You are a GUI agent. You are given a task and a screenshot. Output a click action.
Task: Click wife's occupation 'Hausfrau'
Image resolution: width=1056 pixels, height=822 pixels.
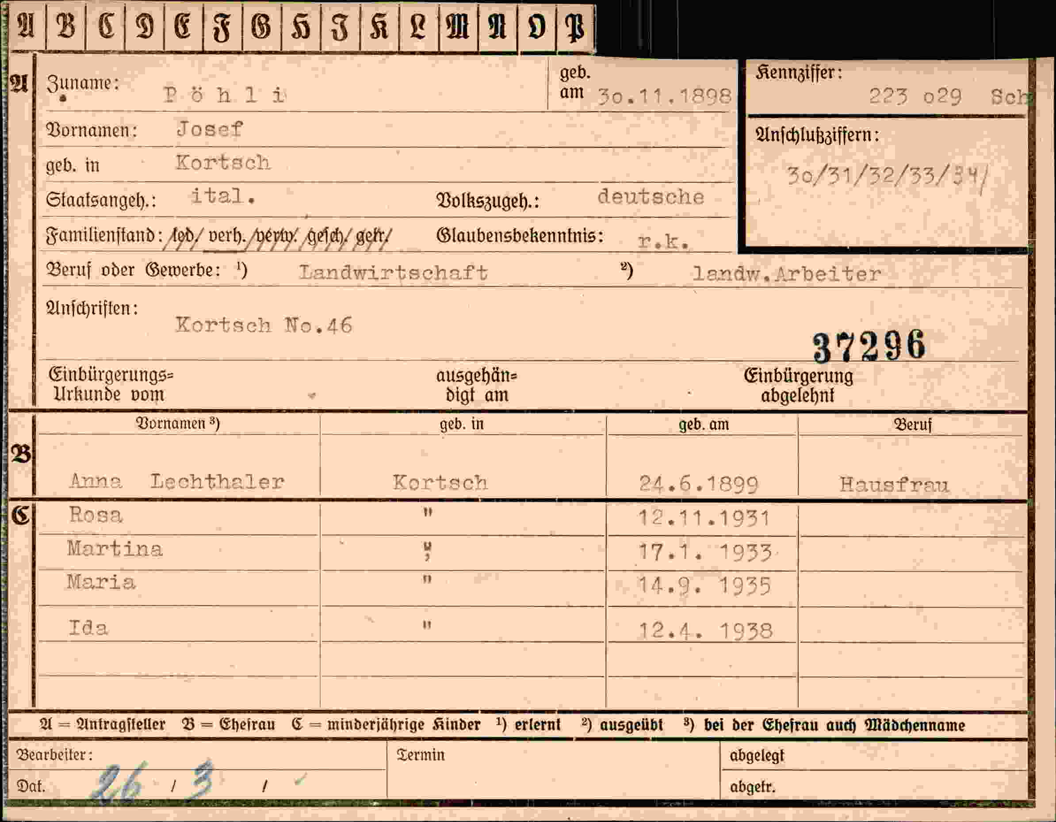click(894, 485)
